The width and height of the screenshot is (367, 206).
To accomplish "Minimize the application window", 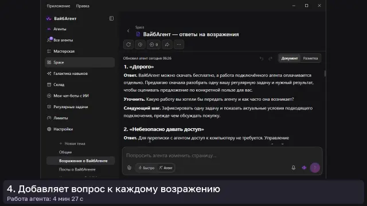I will coord(294,6).
